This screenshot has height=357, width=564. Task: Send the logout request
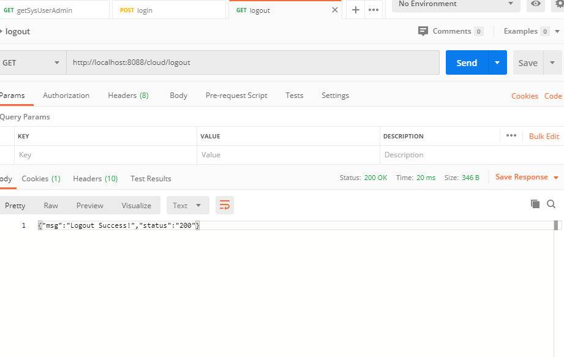coord(467,62)
